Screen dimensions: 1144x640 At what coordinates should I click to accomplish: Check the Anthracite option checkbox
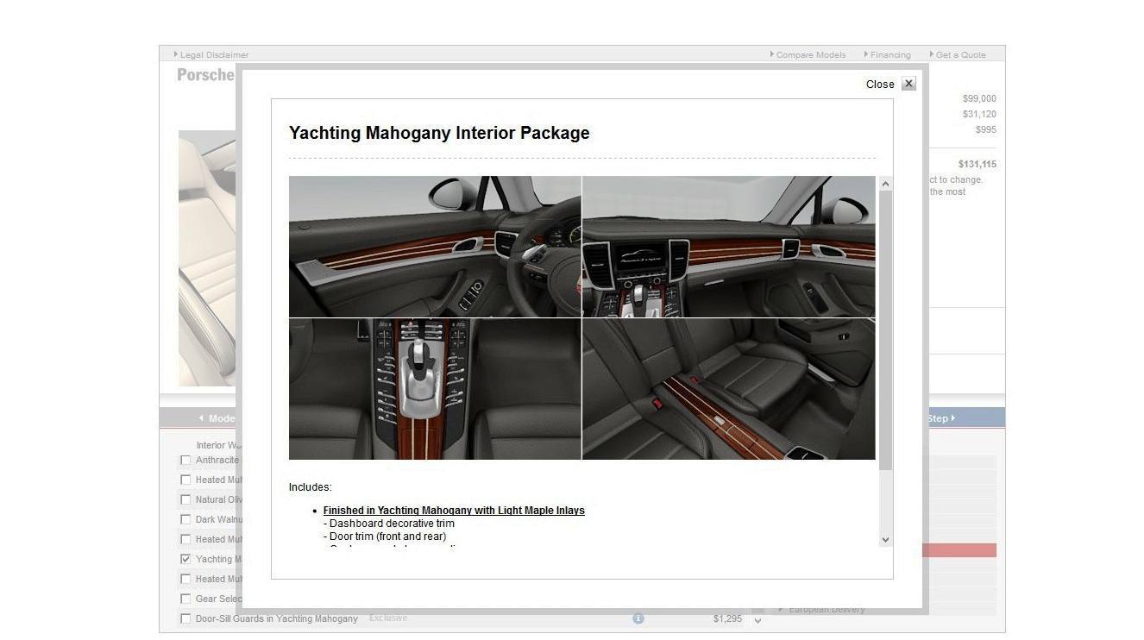coord(185,460)
